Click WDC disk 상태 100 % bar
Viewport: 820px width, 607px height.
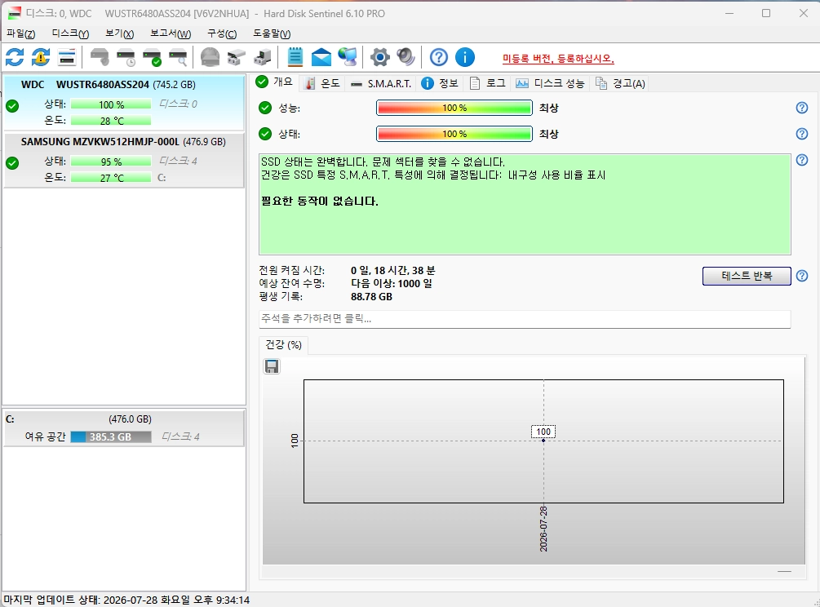[x=111, y=104]
